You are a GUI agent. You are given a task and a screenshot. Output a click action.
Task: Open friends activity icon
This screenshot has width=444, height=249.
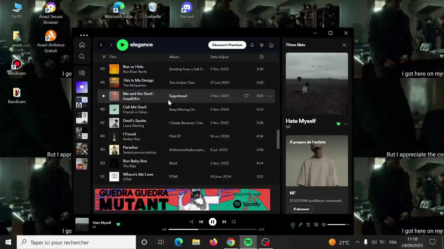click(262, 45)
